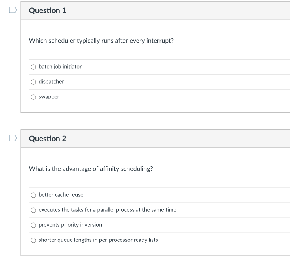Flag Question 1 using its bookmark icon

tap(13, 10)
